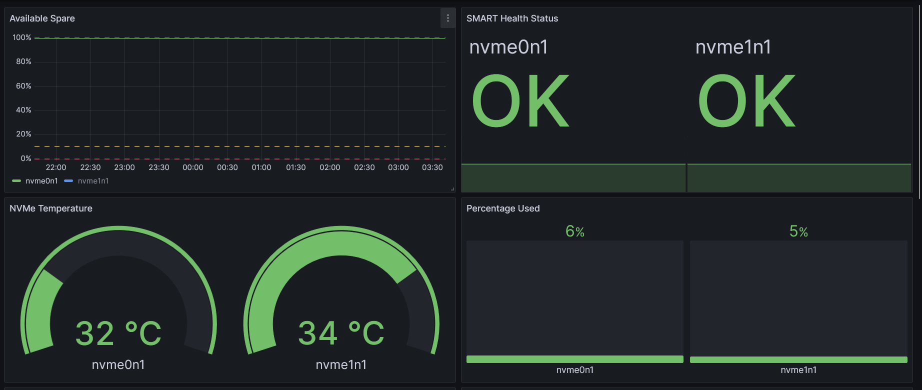Toggle nvme1n1 series in chart legend
Screen dimensions: 922x390
(93, 181)
